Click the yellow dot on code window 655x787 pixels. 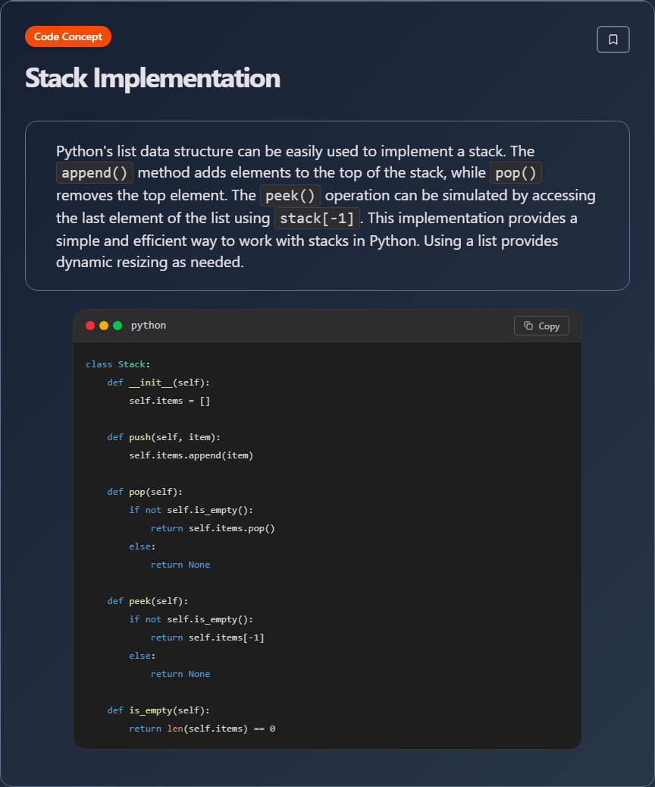104,326
